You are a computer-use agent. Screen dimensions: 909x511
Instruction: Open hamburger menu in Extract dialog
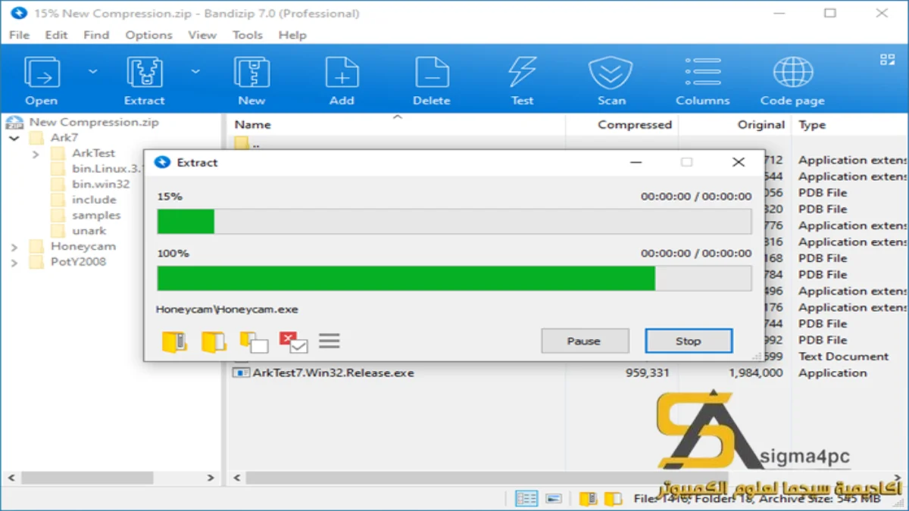tap(330, 341)
